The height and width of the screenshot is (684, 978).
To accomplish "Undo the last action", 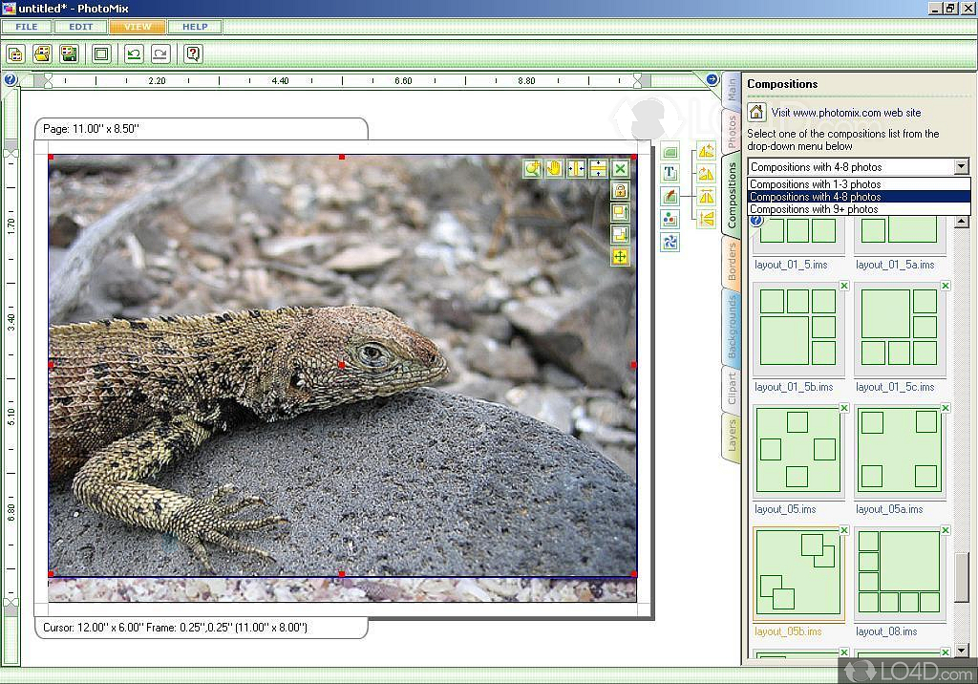I will (132, 54).
